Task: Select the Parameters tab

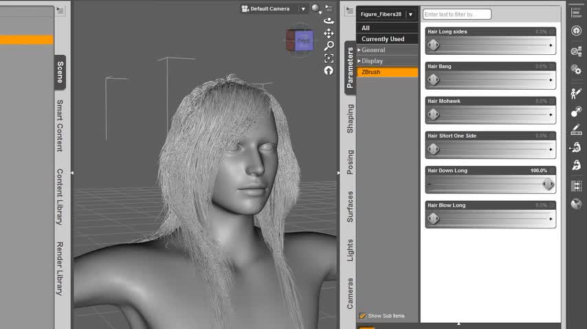Action: tap(350, 68)
